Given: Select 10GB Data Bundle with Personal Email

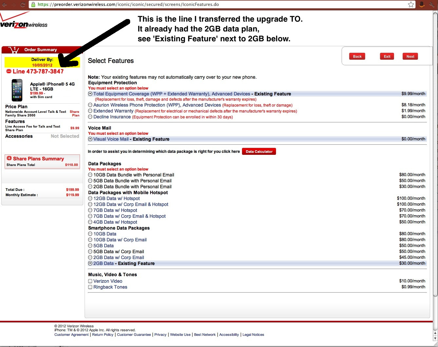Looking at the screenshot, I should [90, 175].
